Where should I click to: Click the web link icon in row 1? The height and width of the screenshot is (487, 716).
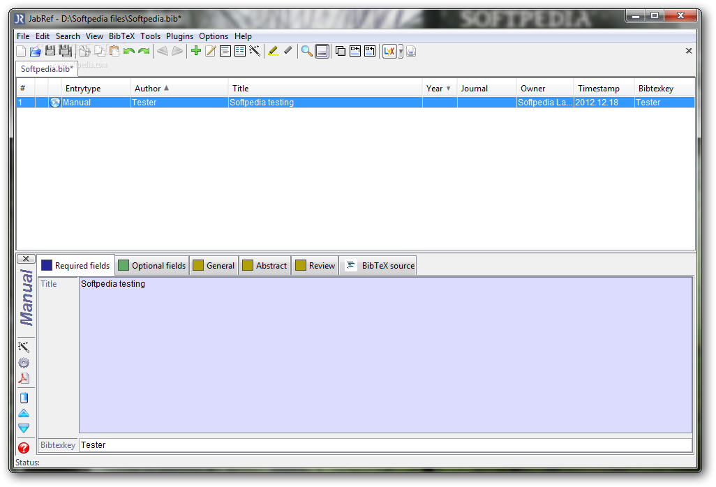click(55, 103)
